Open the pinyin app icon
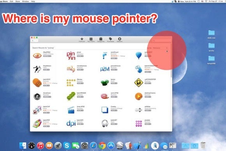 click(x=71, y=56)
